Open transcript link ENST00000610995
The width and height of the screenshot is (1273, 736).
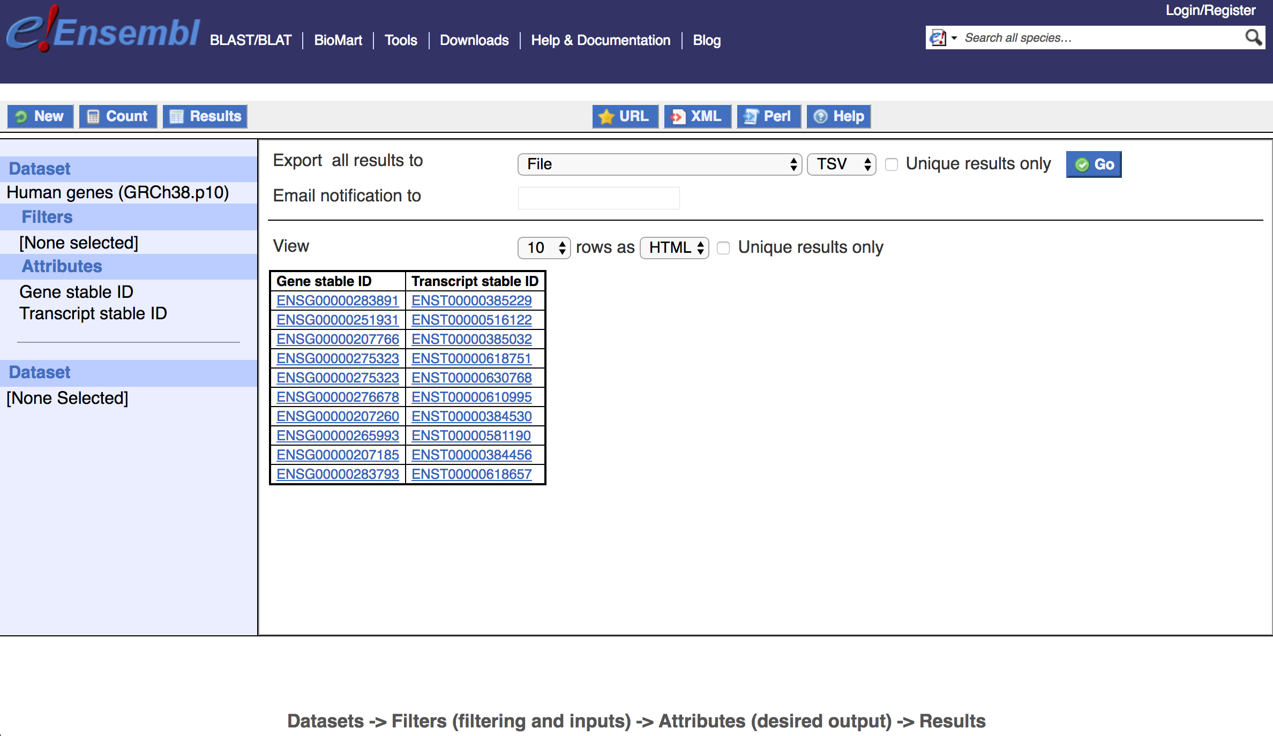point(471,397)
